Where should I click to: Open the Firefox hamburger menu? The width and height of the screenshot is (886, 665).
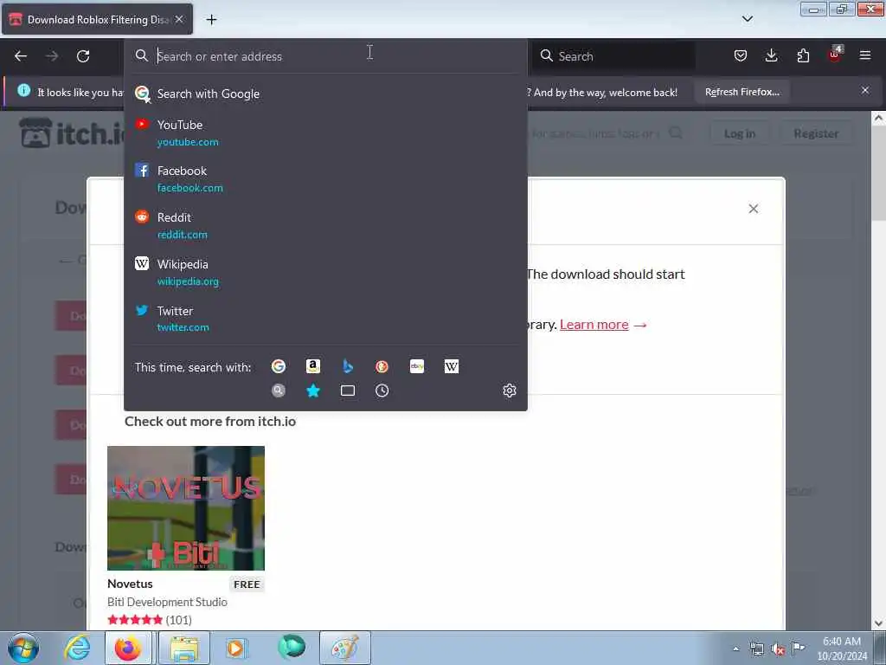865,55
